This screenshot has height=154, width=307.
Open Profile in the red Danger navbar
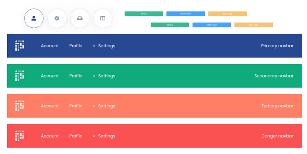tap(76, 136)
